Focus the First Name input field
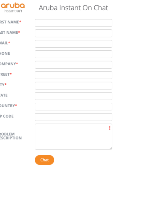 click(74, 23)
